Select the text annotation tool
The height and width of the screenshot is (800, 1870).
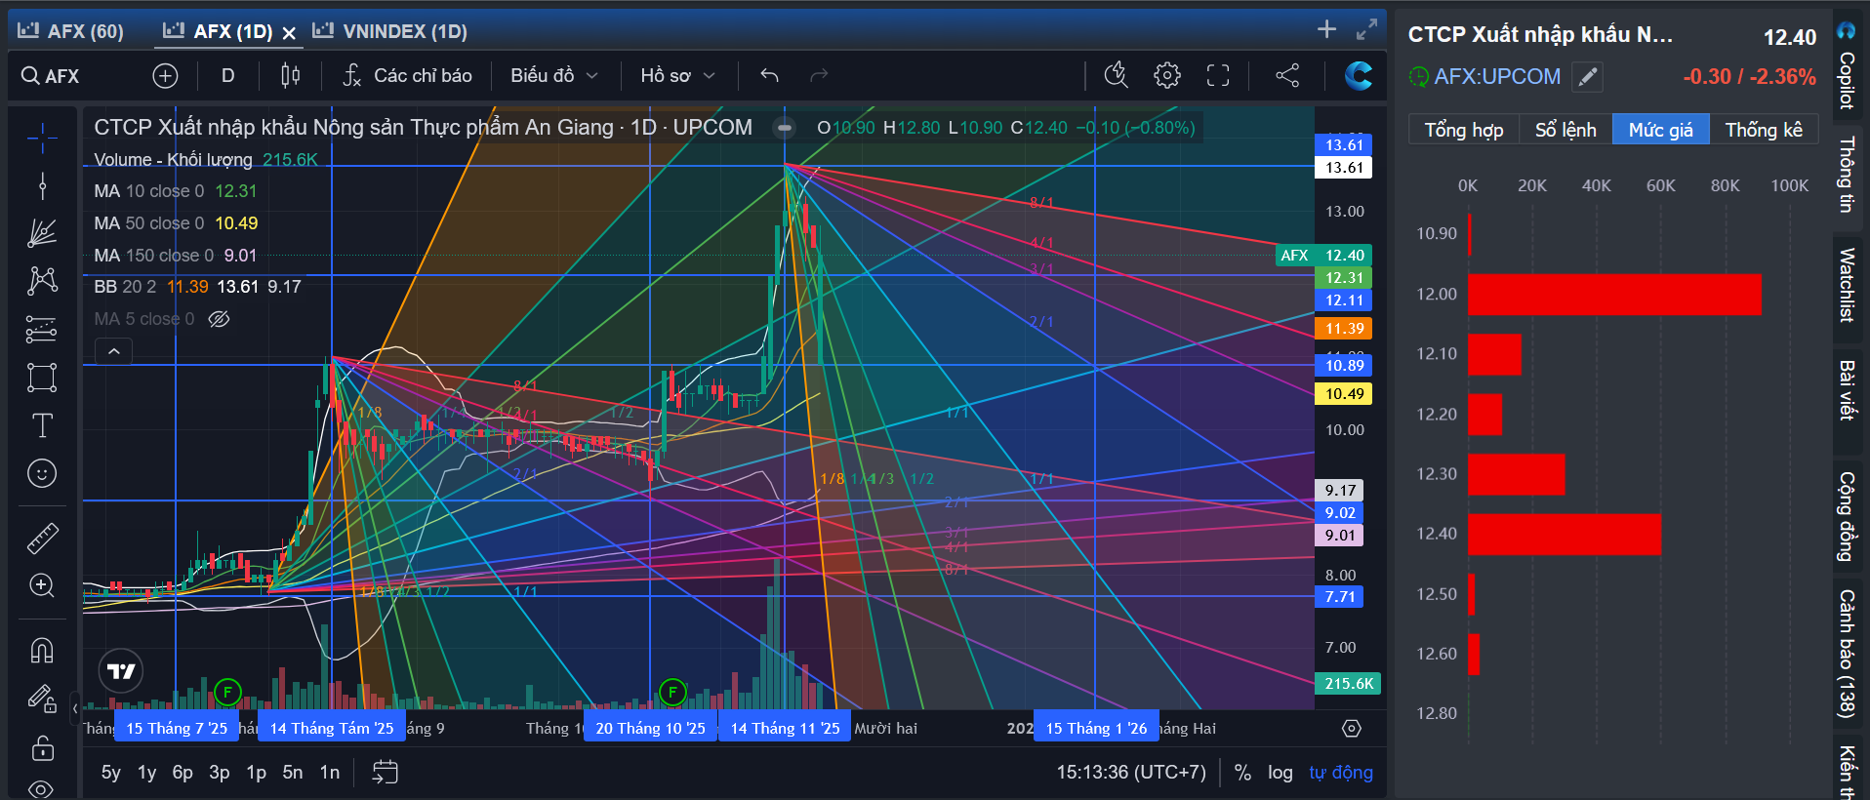click(x=42, y=425)
